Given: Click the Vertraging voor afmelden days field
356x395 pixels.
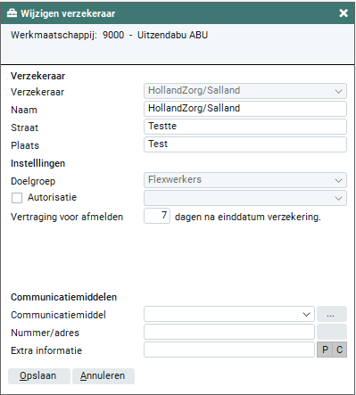Looking at the screenshot, I should click(157, 216).
